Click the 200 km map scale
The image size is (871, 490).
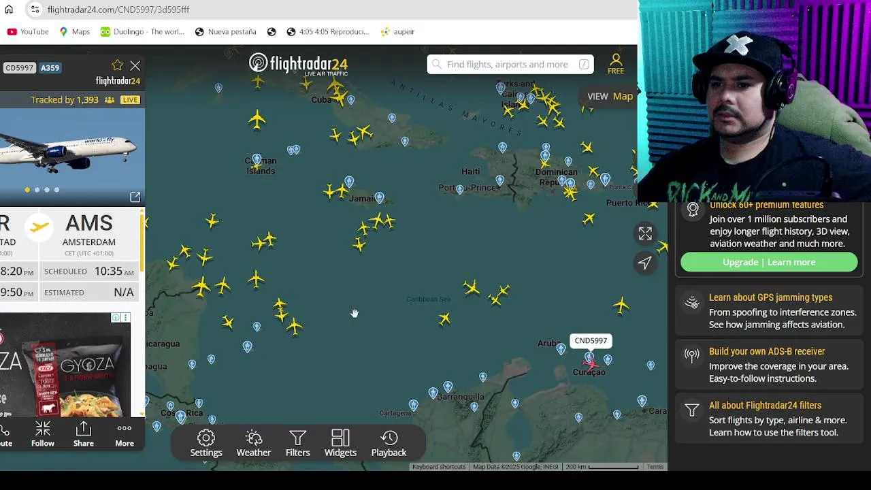point(602,467)
